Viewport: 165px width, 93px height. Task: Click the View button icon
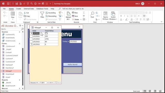click(x=13, y=14)
